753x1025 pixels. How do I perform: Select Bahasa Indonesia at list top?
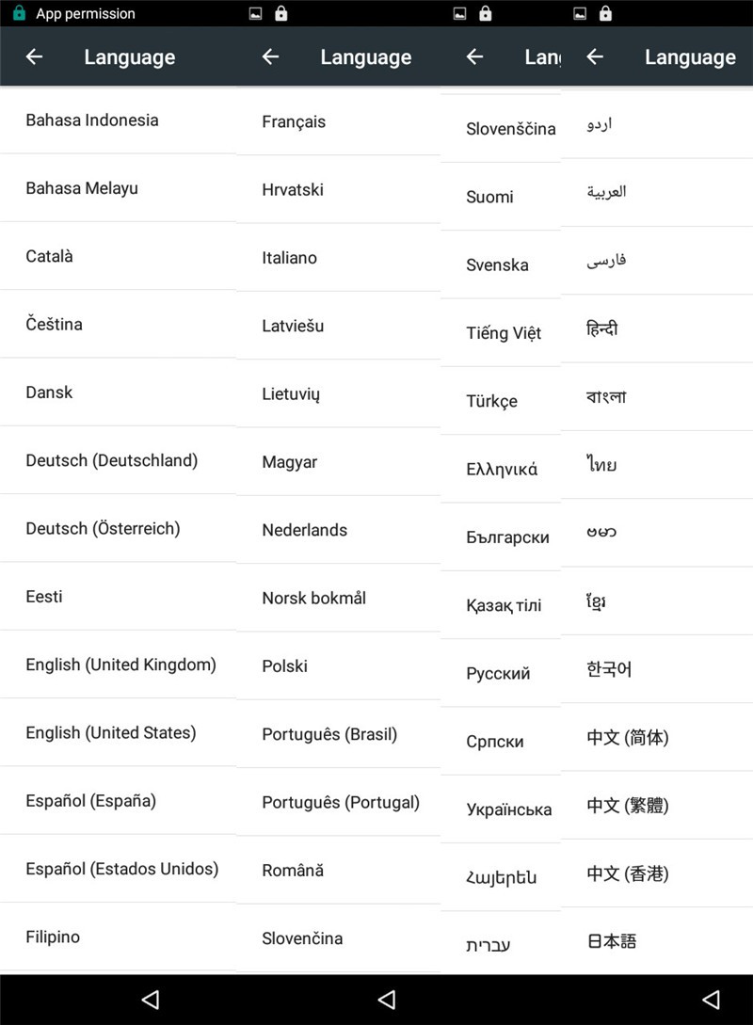[92, 120]
